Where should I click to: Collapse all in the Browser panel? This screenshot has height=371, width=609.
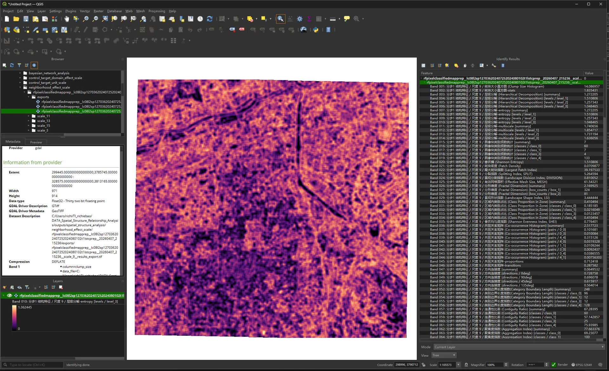[x=27, y=65]
